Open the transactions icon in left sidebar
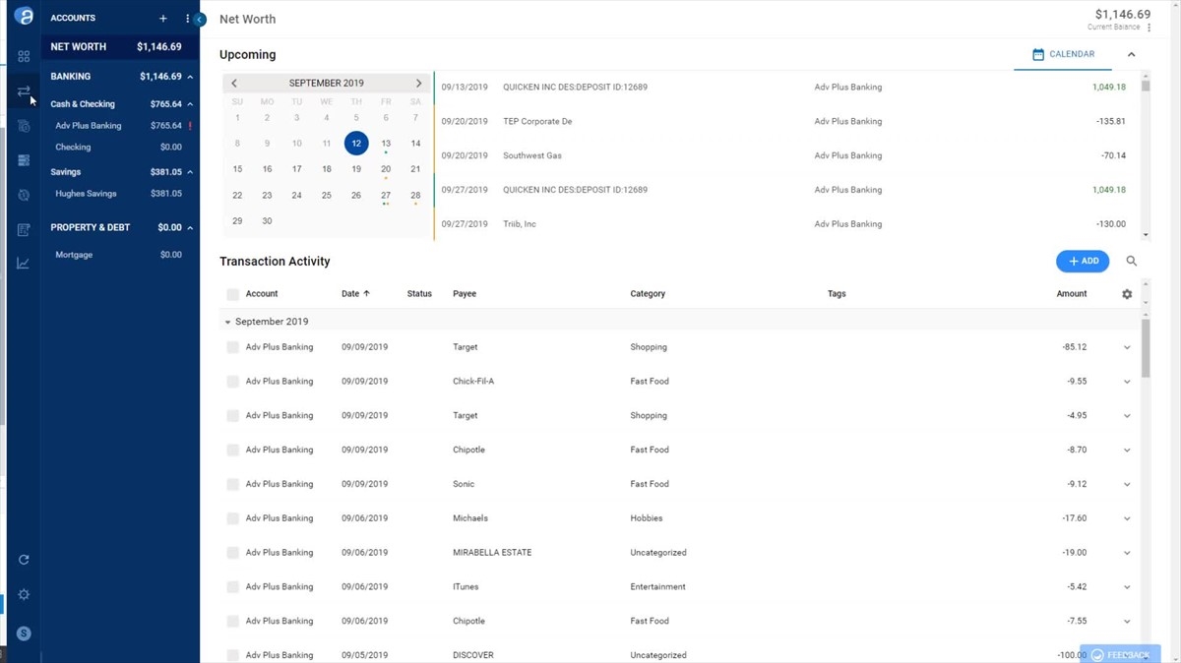This screenshot has width=1181, height=663. click(x=24, y=91)
